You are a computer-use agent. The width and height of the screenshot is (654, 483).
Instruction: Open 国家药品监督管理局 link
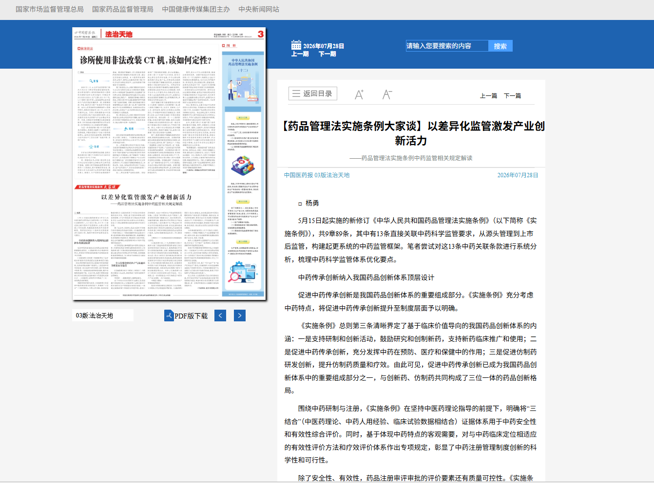click(123, 9)
